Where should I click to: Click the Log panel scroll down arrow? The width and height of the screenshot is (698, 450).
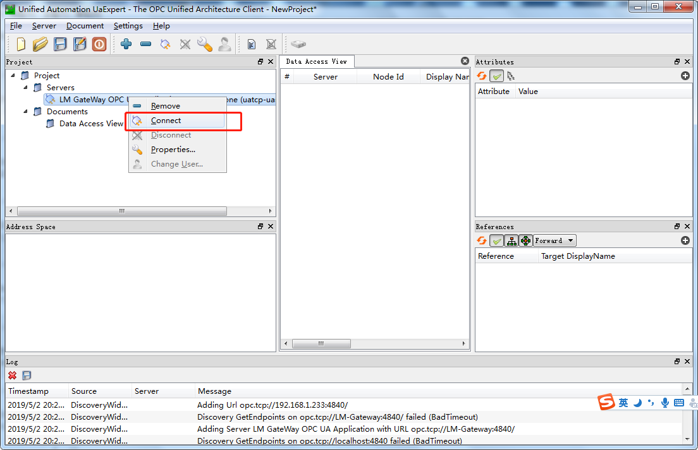[x=687, y=439]
